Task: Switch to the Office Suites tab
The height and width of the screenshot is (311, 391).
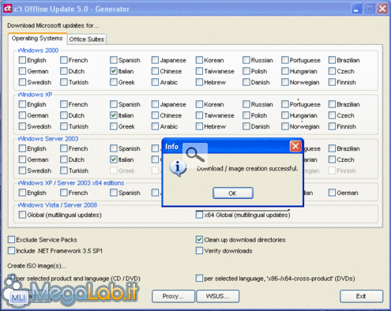Action: pyautogui.click(x=87, y=39)
